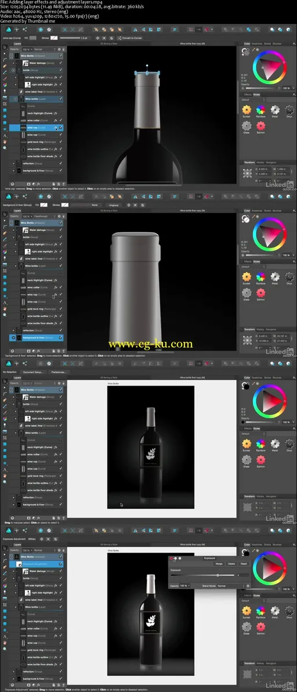297x692 pixels.
Task: Apply Metal style in the Document Setup frame
Action: 275,443
